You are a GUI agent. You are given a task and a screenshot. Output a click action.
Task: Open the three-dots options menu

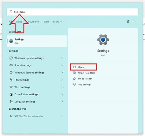click(x=135, y=21)
